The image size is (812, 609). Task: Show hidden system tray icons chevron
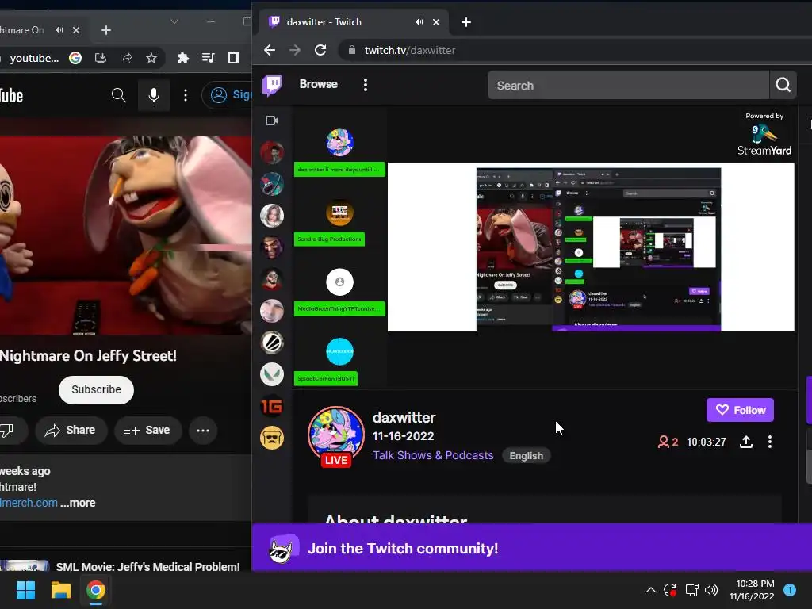click(x=651, y=590)
